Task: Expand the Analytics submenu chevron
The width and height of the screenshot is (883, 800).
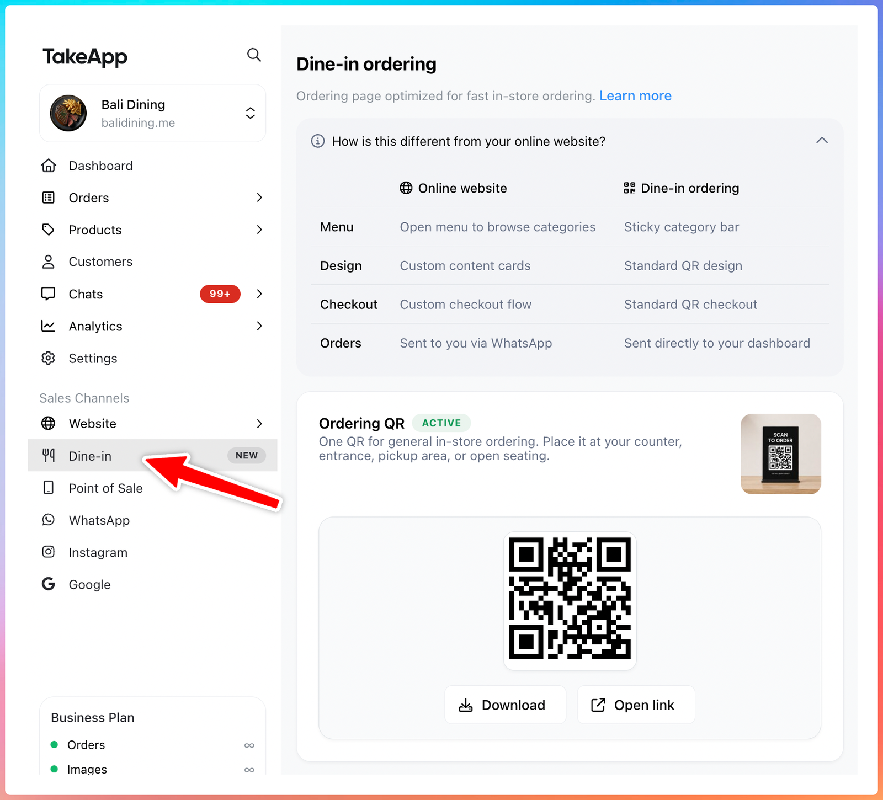Action: [259, 326]
